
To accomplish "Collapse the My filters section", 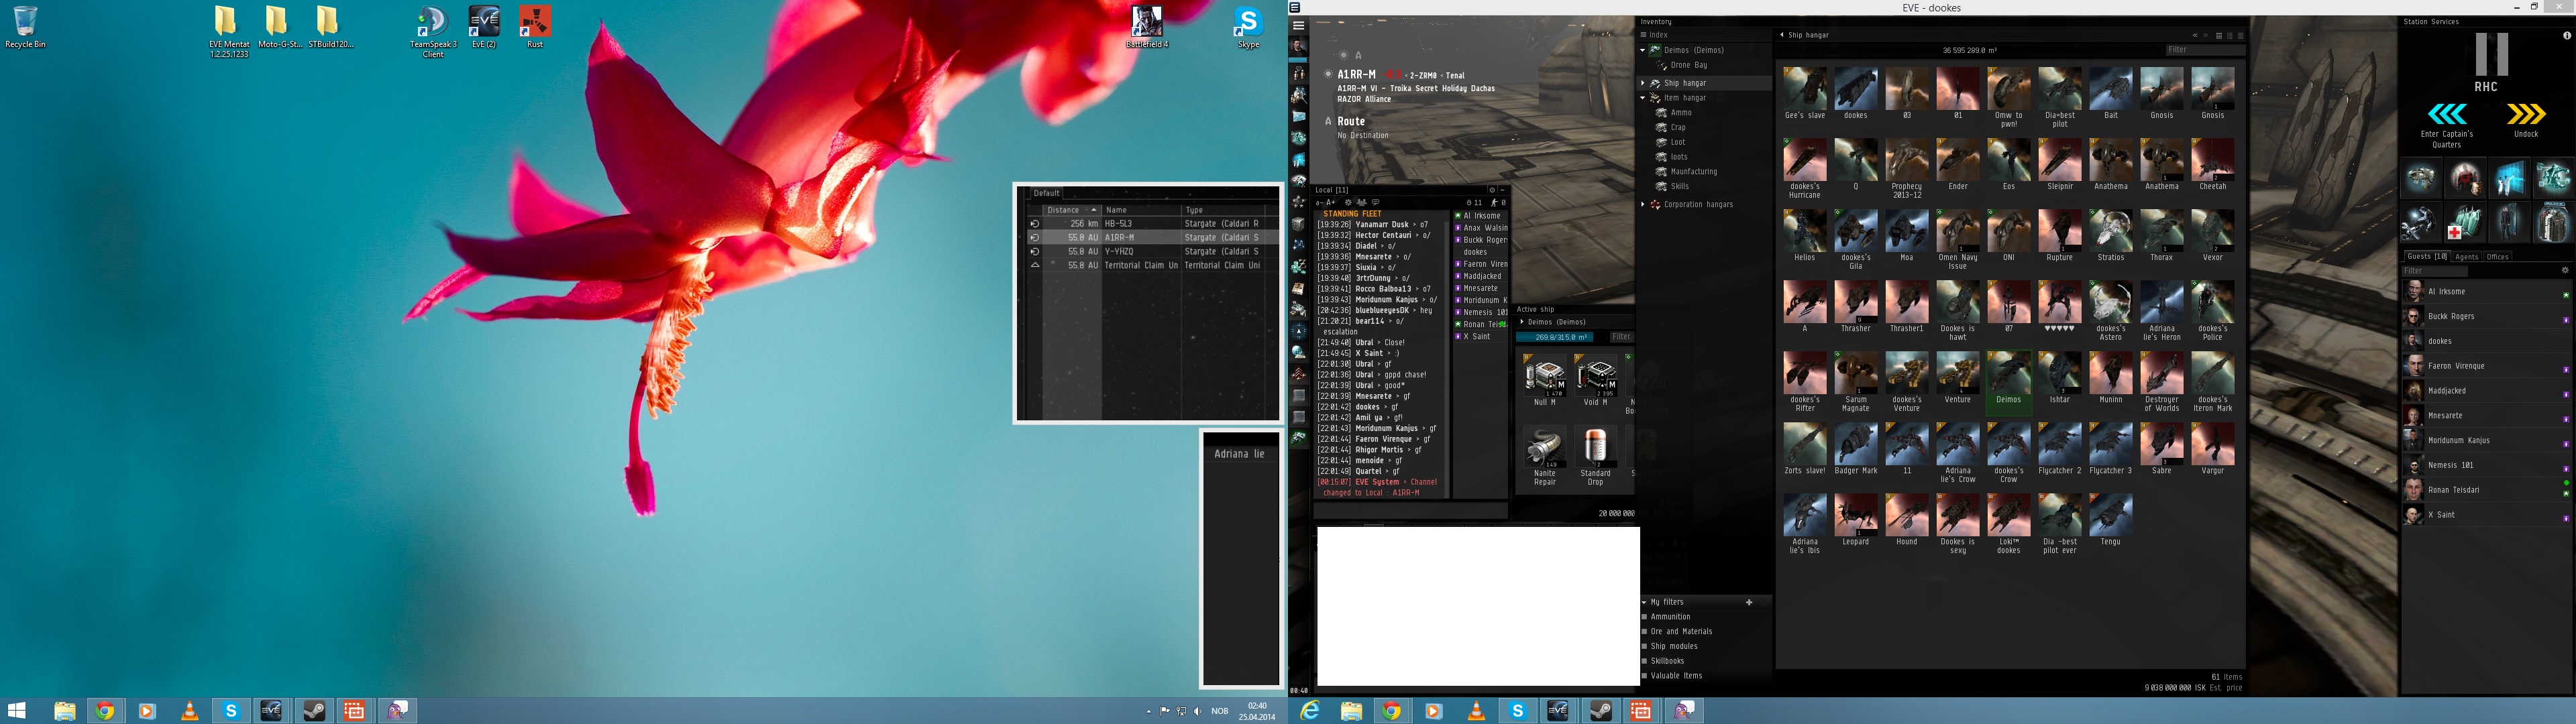I will [x=1644, y=602].
